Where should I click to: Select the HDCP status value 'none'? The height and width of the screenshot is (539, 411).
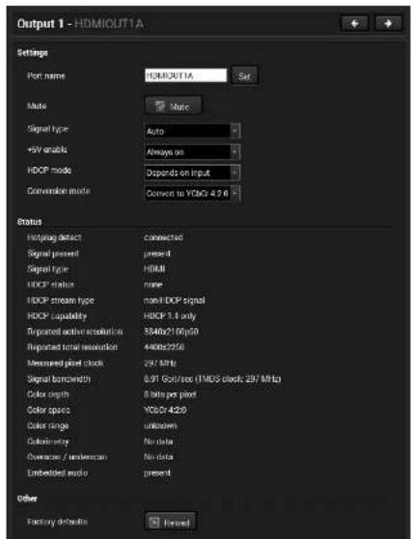click(152, 284)
